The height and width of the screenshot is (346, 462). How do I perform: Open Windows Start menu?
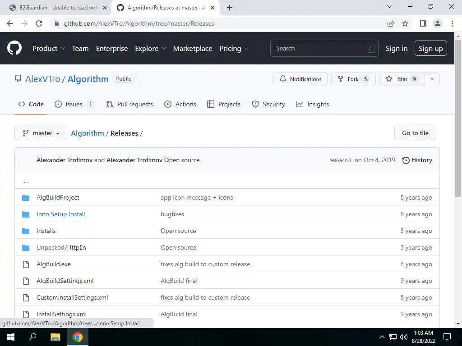tap(11, 337)
